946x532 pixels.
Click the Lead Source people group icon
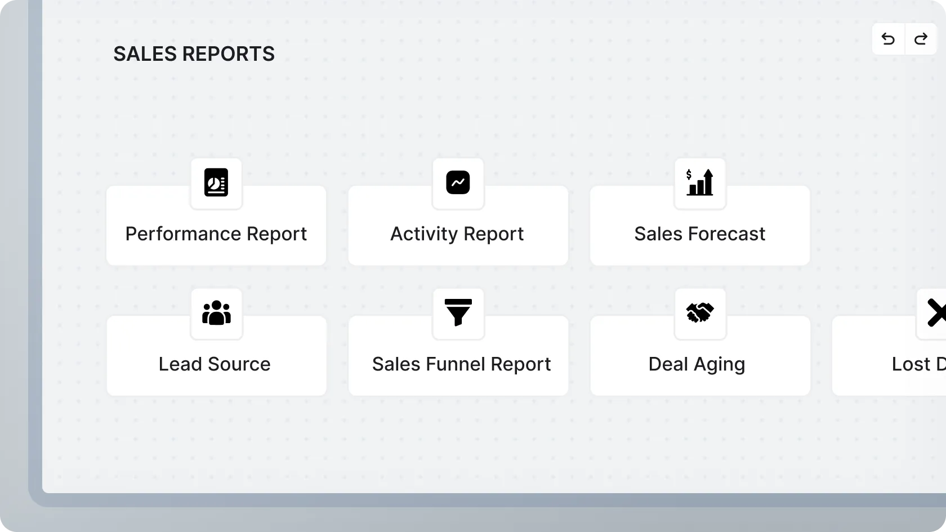point(216,313)
